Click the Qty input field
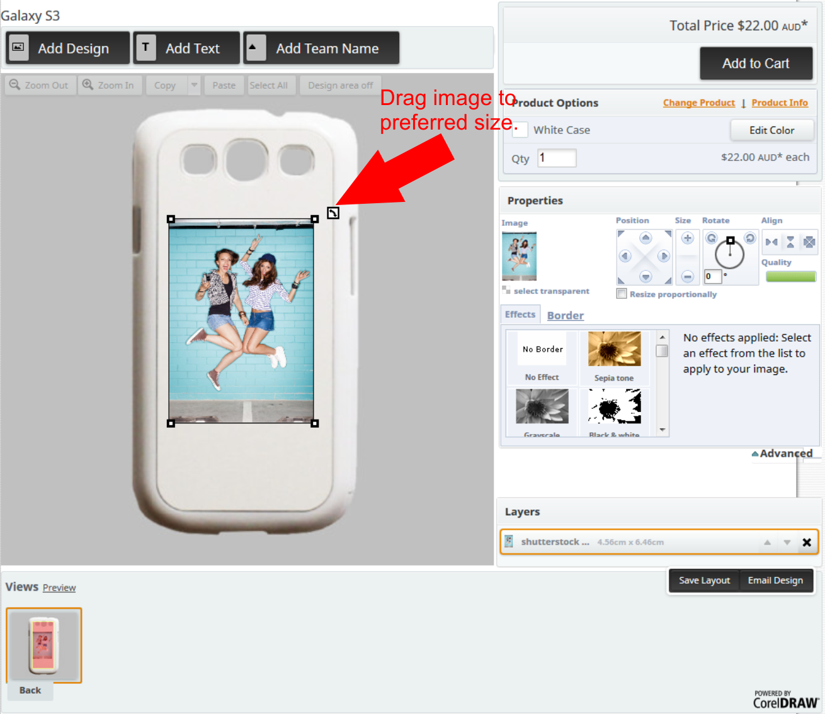This screenshot has width=825, height=714. [557, 158]
